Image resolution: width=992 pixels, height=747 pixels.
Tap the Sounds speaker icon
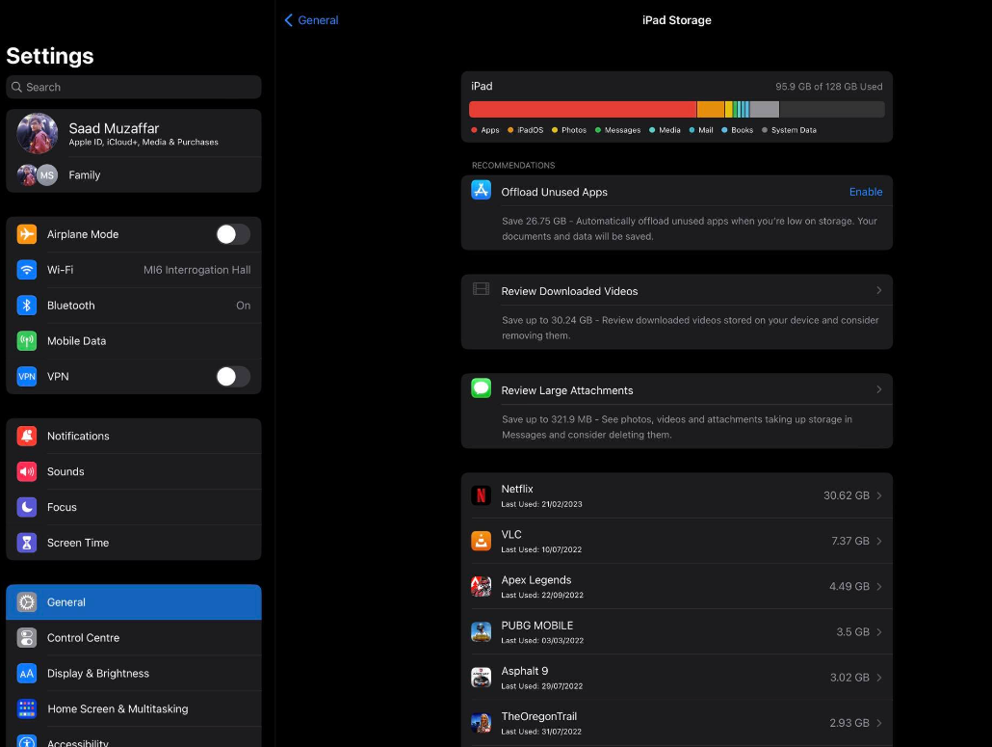coord(27,471)
